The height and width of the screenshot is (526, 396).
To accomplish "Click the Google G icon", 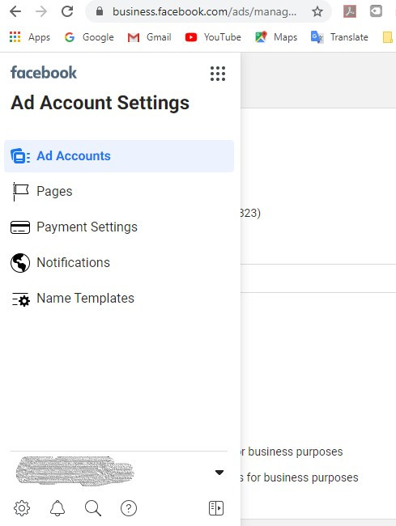I will click(70, 37).
